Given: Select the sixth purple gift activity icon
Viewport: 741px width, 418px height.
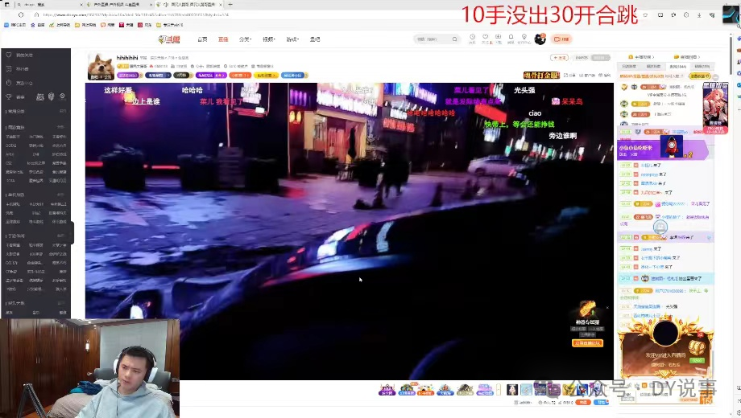Looking at the screenshot, I should [485, 390].
